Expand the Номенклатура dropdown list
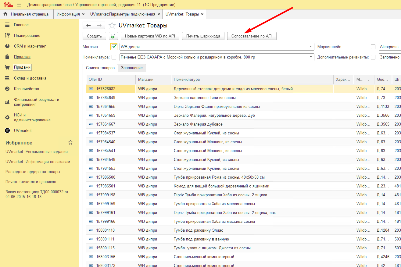This screenshot has width=401, height=267. pos(311,57)
